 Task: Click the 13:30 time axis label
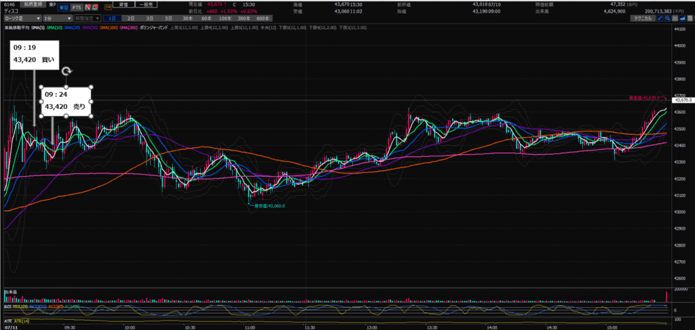(x=432, y=327)
